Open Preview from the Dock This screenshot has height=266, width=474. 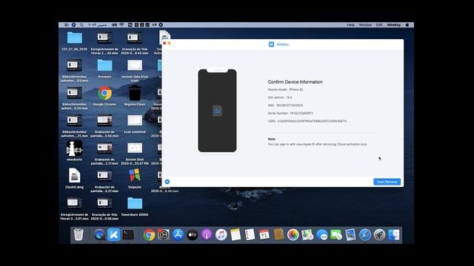click(350, 235)
